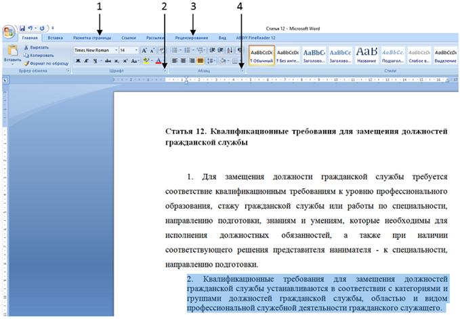Viewport: 460px width, 319px height.
Task: Start a bulleted list
Action: (175, 50)
